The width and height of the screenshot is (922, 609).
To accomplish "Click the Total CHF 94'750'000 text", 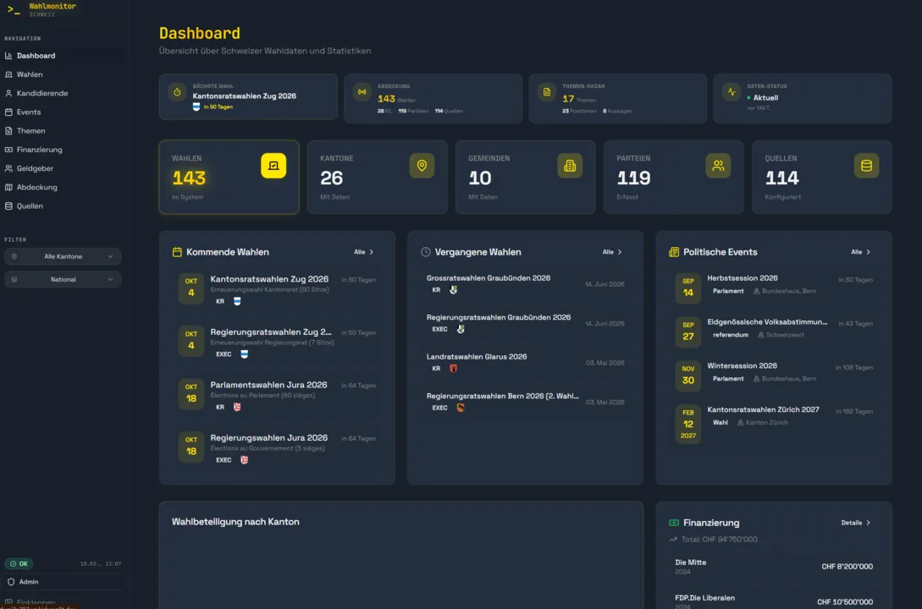I will tap(719, 540).
